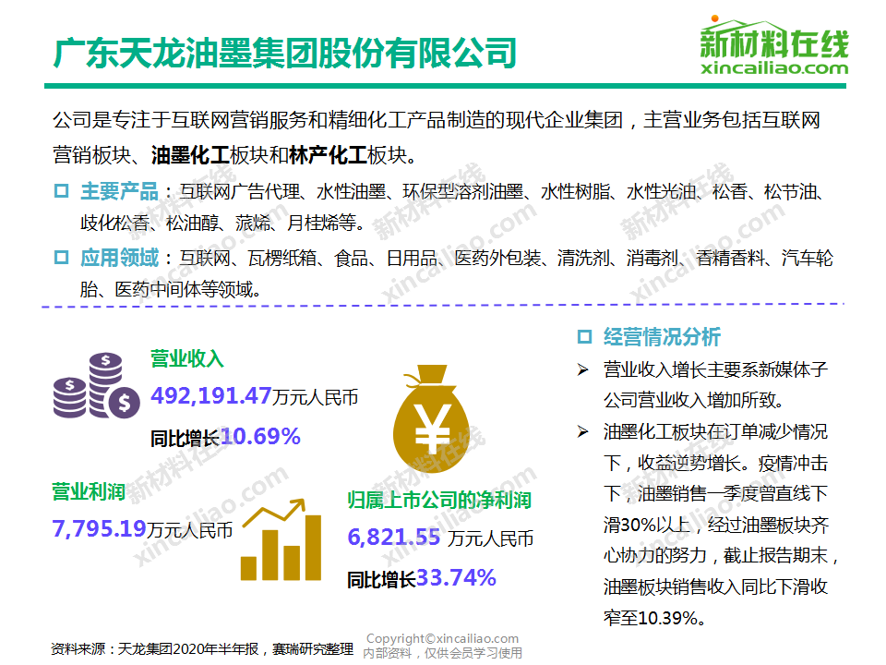Click the arrow bullet before 营业收入增长主要系

point(582,369)
